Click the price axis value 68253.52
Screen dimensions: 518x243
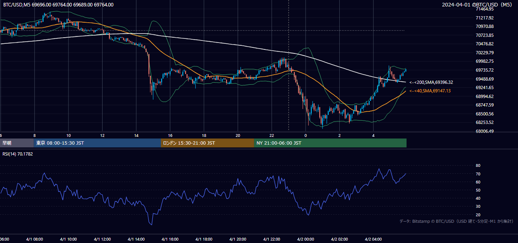pos(484,122)
